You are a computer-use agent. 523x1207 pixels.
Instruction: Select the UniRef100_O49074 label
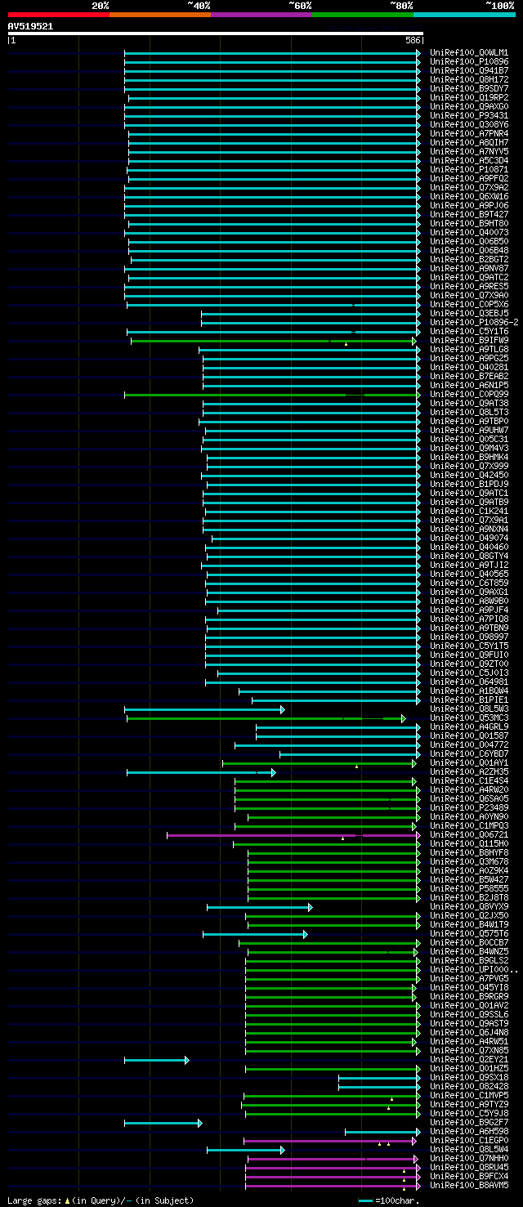[x=469, y=539]
